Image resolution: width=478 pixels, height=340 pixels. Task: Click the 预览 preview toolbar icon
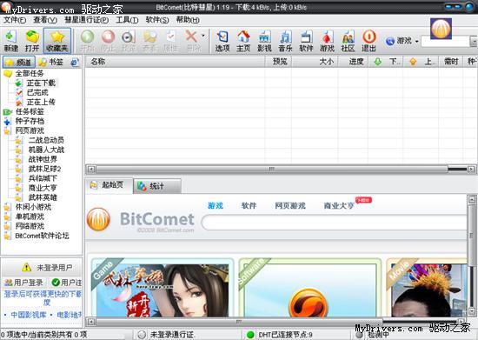click(x=128, y=41)
